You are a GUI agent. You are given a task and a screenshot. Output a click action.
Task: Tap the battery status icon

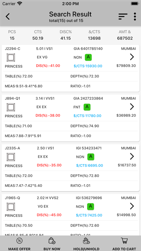coord(135,3)
